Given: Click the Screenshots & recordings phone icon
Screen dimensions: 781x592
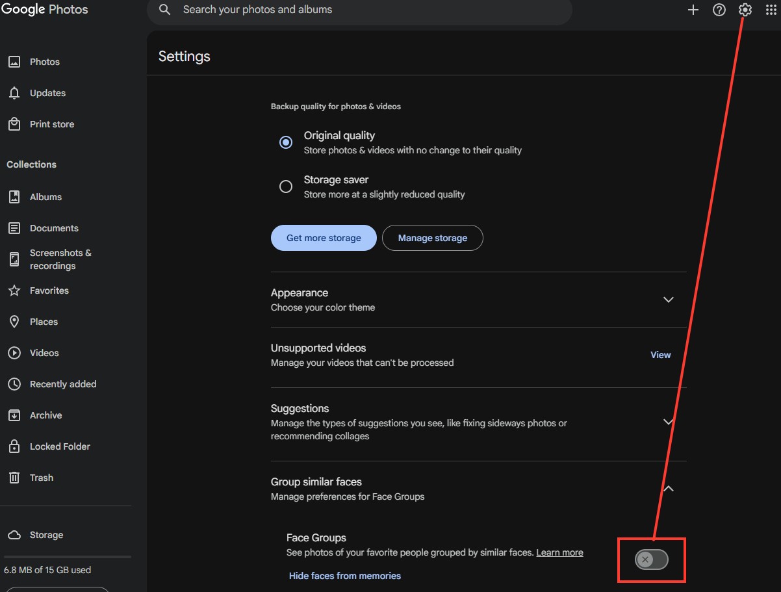Looking at the screenshot, I should pyautogui.click(x=14, y=259).
